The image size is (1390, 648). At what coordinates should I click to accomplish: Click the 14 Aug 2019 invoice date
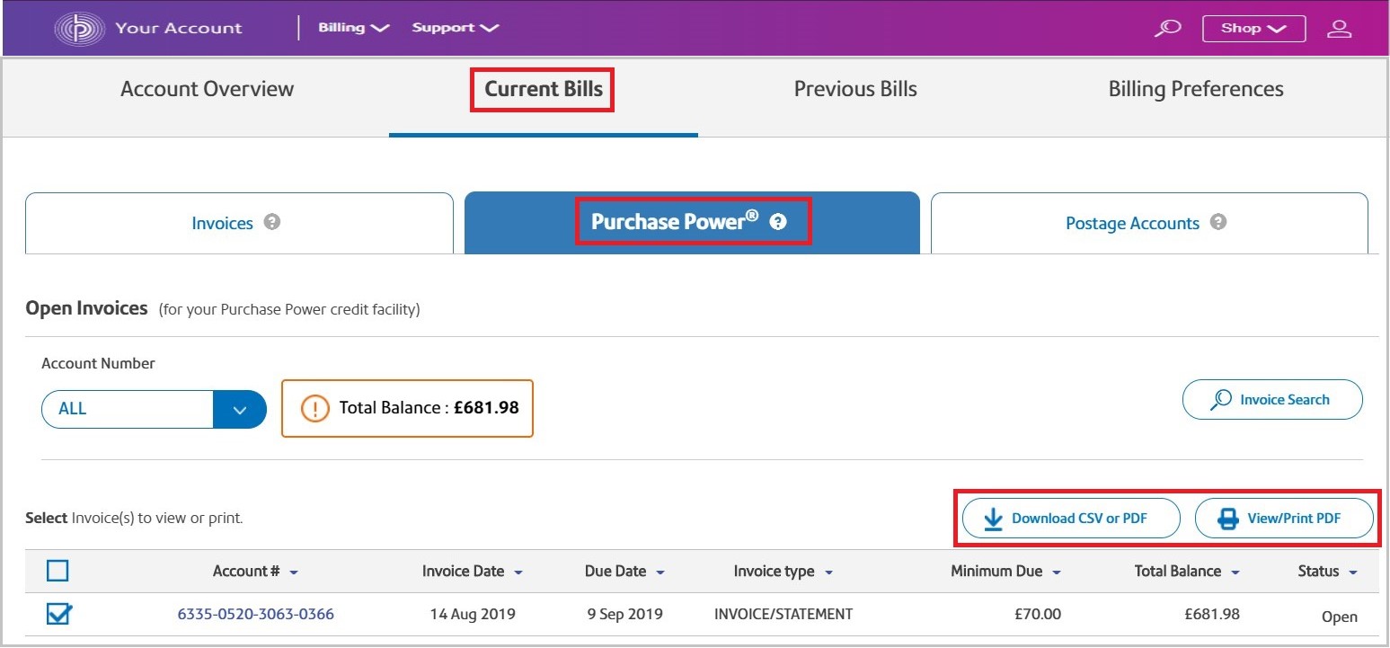point(472,615)
